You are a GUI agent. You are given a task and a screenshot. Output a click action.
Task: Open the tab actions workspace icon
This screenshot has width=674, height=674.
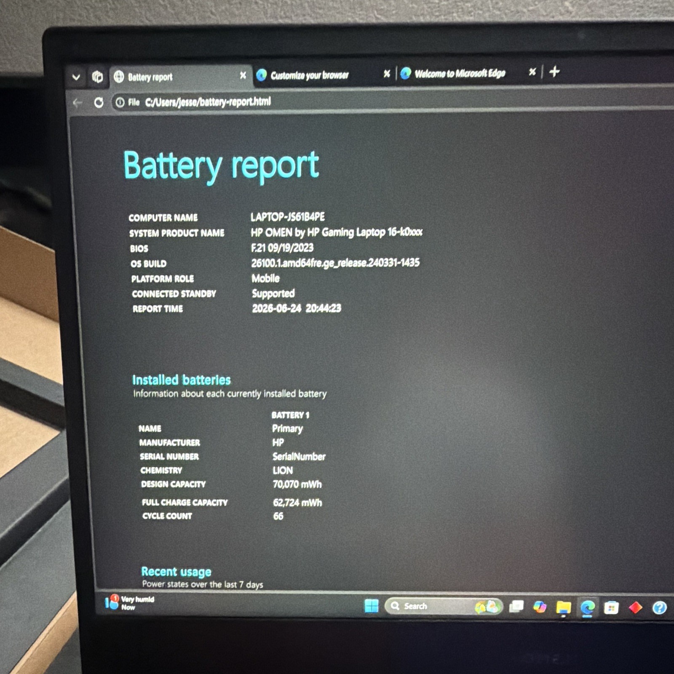[97, 77]
